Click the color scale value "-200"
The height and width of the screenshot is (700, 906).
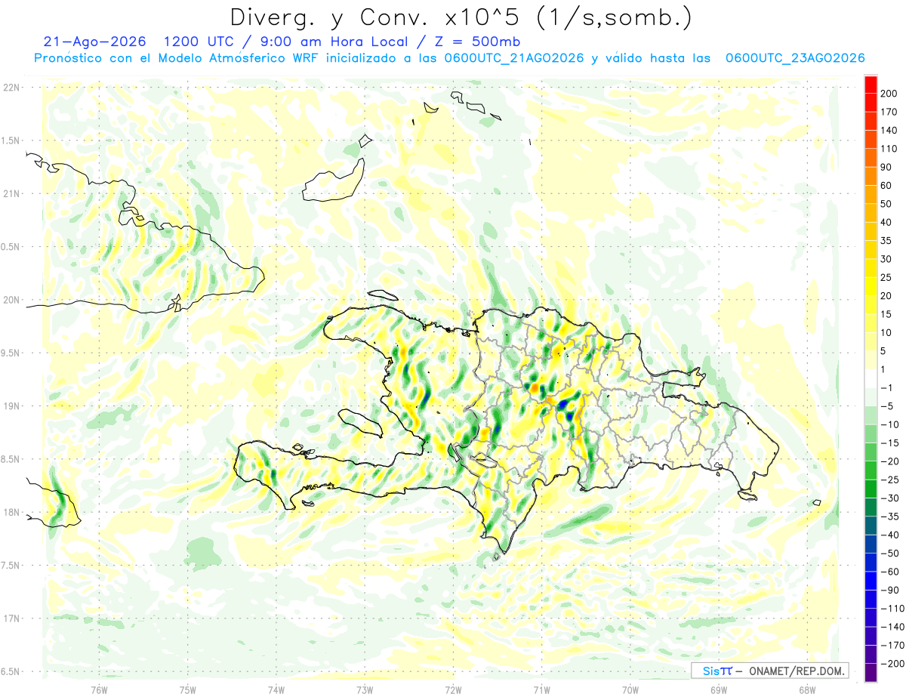tap(892, 664)
